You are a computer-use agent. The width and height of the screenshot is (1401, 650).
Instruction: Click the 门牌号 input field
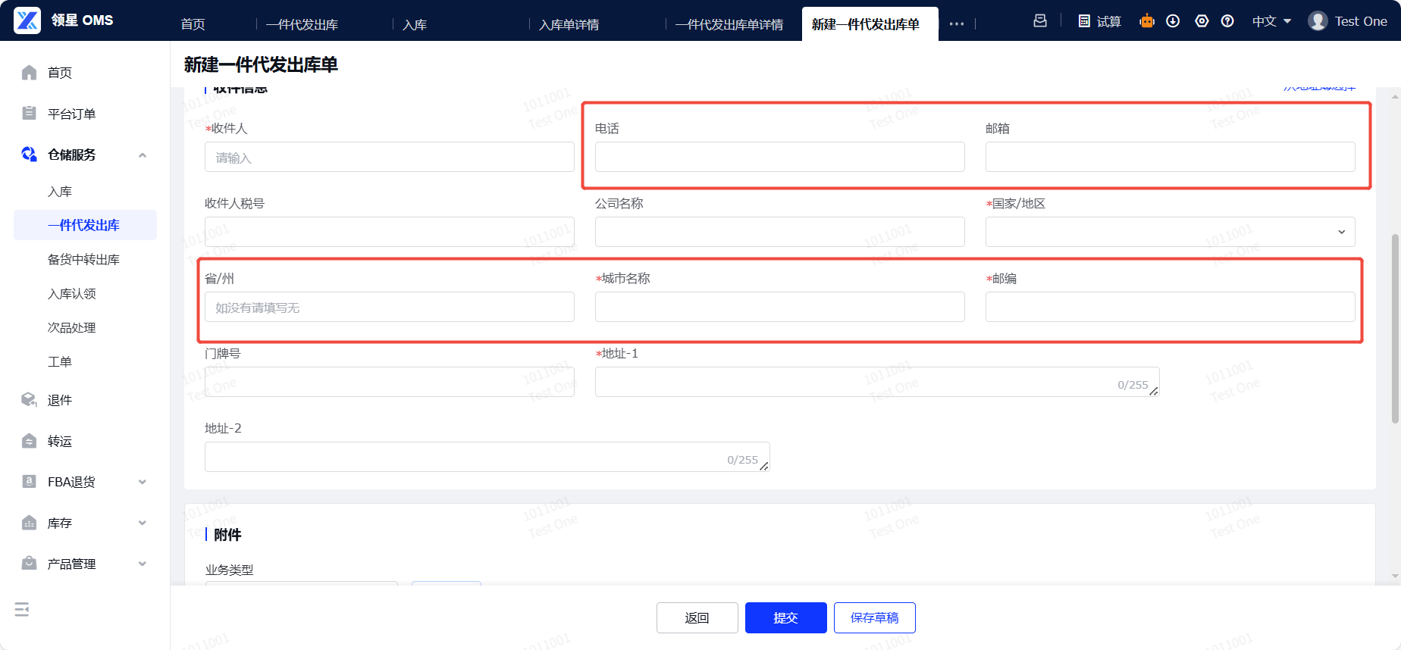point(389,382)
